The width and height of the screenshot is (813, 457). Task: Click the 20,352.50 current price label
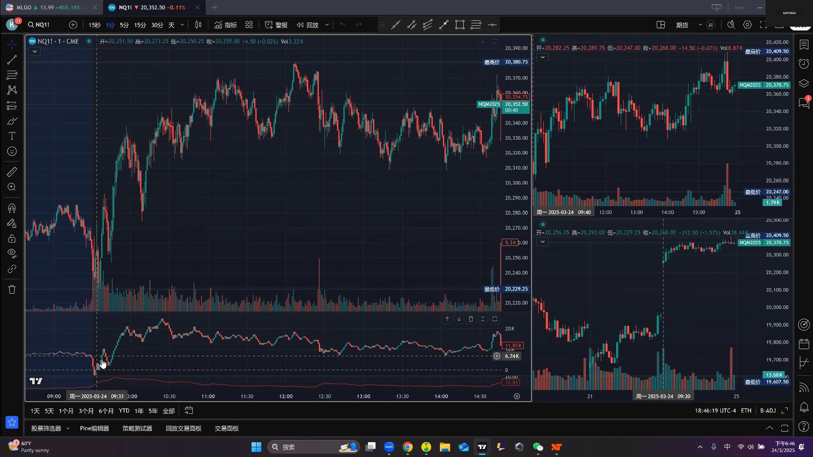coord(516,104)
